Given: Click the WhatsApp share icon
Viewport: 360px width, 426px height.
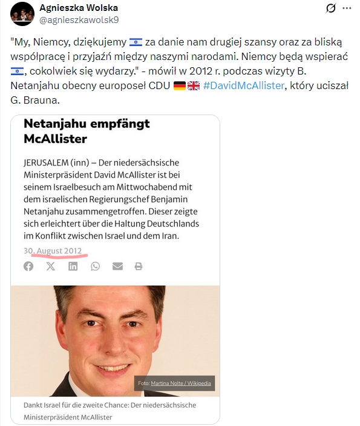Looking at the screenshot, I should [x=95, y=266].
